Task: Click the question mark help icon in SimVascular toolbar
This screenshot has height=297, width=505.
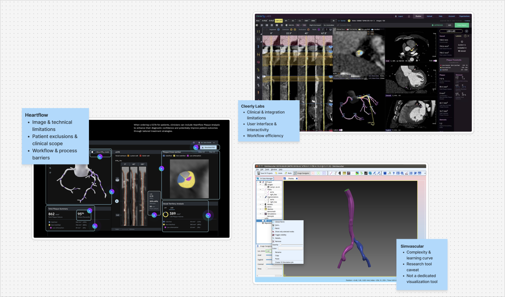Action: point(393,173)
